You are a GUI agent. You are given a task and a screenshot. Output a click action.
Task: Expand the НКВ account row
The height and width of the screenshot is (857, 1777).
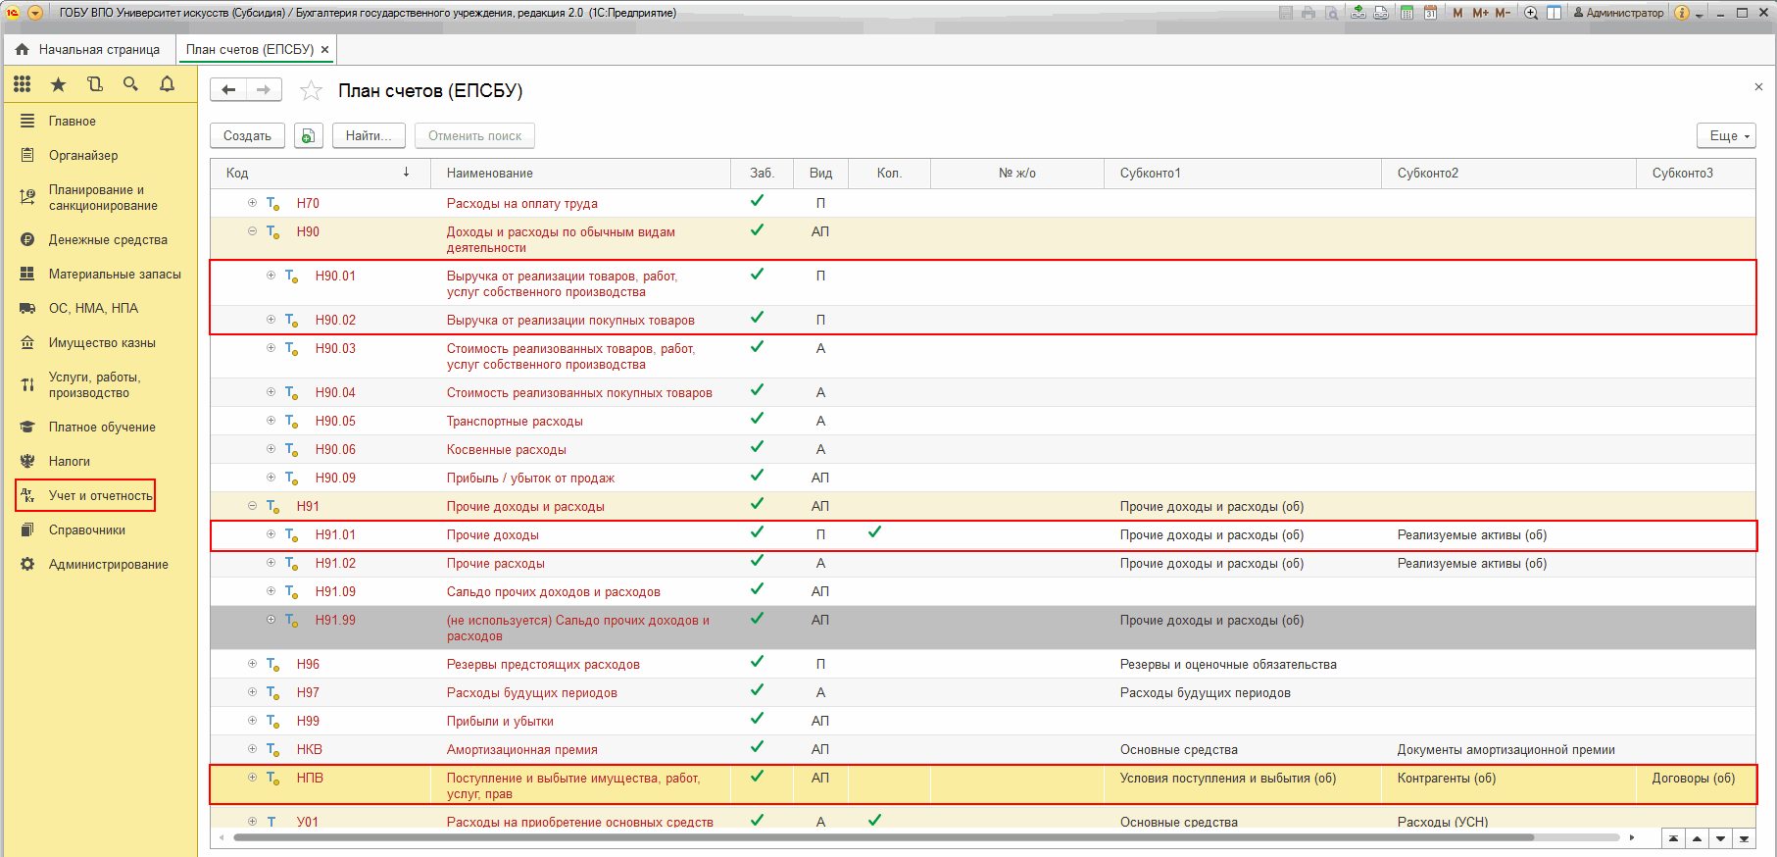pos(252,749)
